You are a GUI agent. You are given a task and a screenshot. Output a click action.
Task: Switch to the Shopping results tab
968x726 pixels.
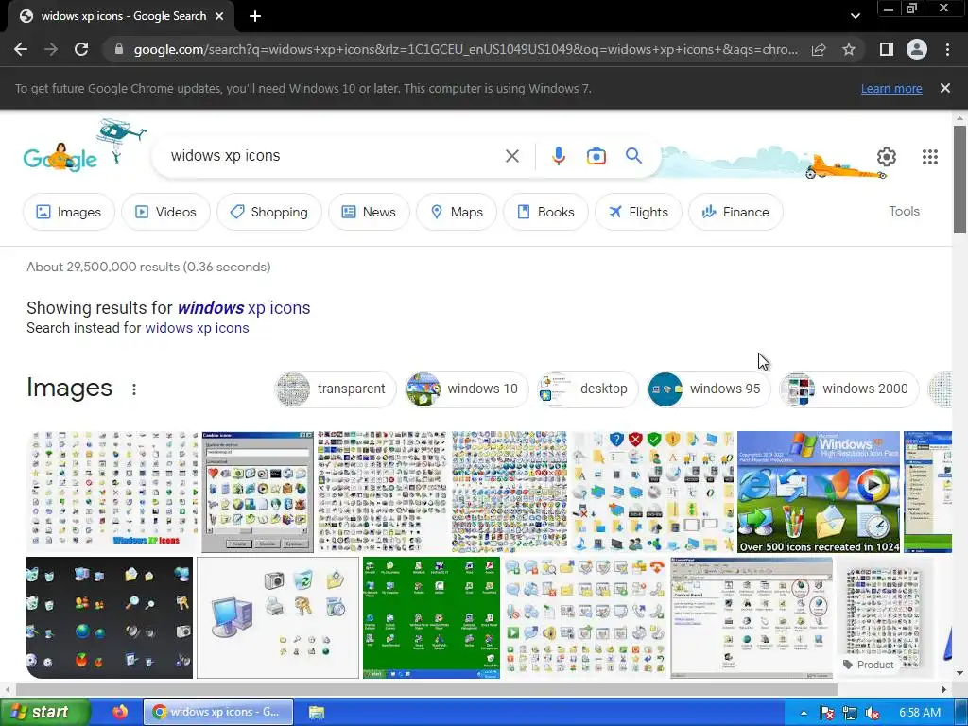click(268, 212)
